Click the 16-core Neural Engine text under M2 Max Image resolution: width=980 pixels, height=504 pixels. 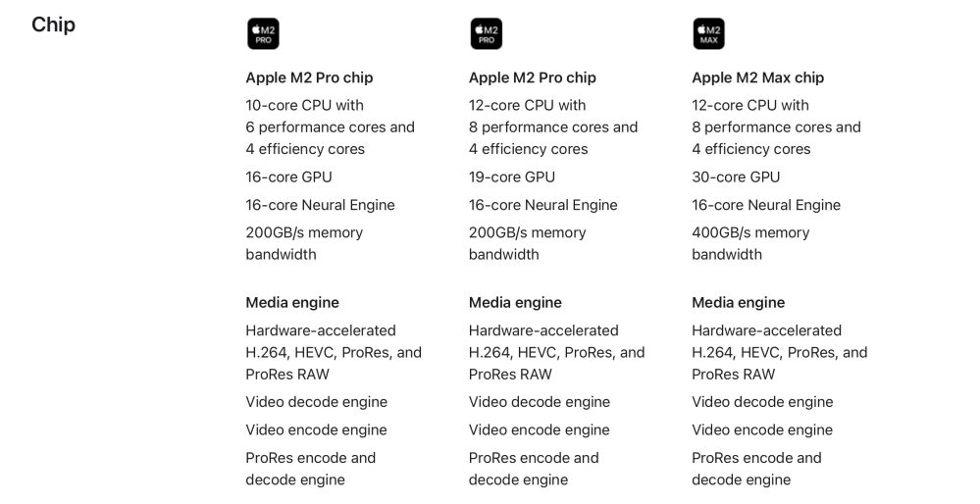click(x=765, y=205)
